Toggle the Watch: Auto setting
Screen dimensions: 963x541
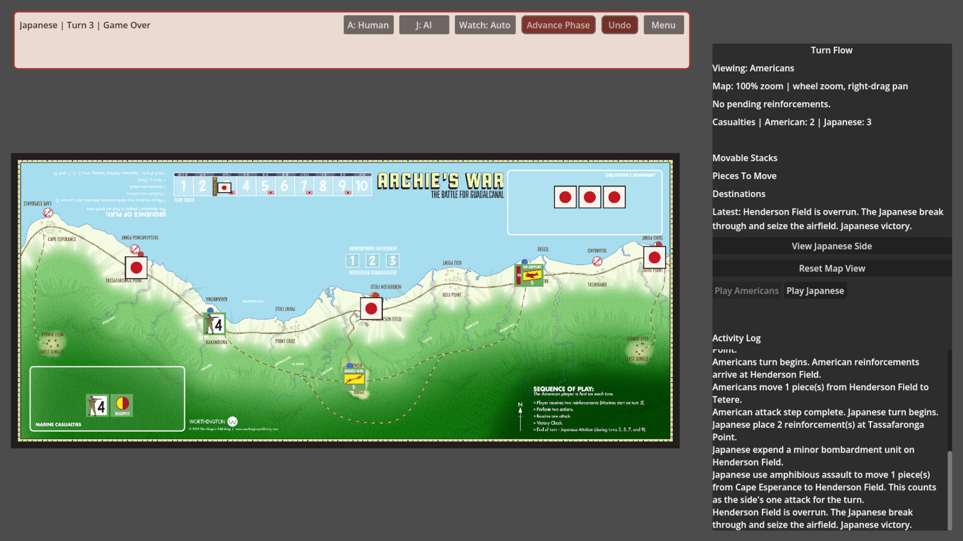[485, 25]
